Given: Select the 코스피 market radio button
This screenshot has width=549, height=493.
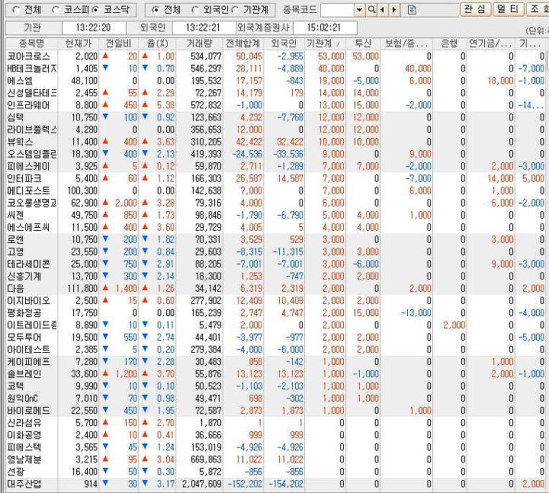Looking at the screenshot, I should click(x=56, y=10).
